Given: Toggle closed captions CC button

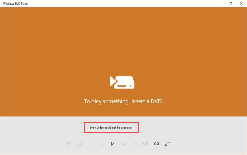Looking at the screenshot, I should coord(145,144).
